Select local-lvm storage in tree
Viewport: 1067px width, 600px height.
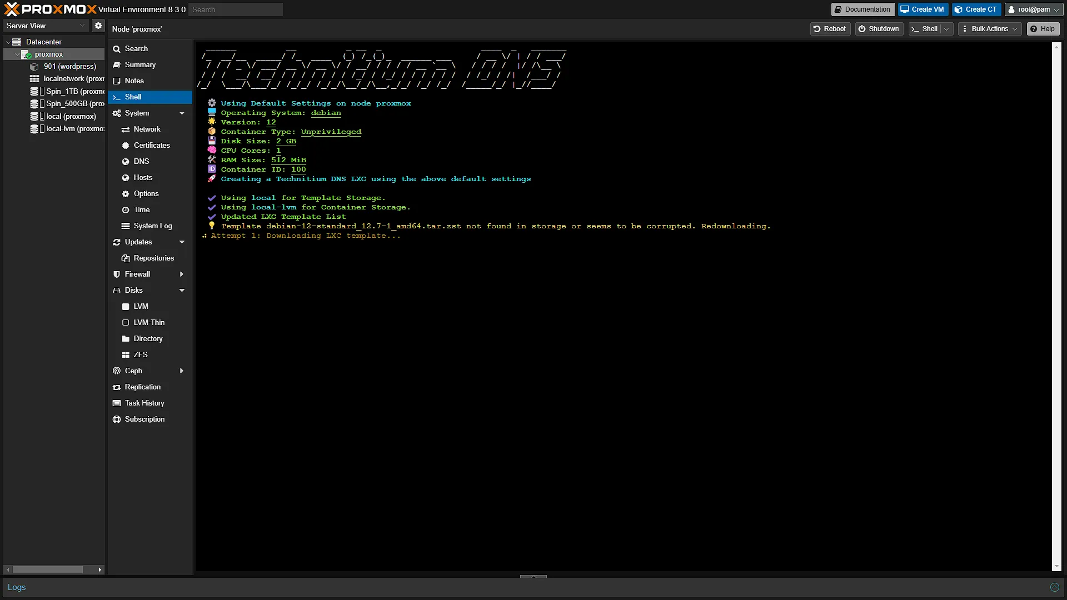[x=67, y=128]
